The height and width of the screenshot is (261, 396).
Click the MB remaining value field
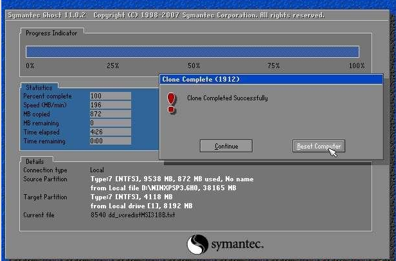pyautogui.click(x=110, y=123)
